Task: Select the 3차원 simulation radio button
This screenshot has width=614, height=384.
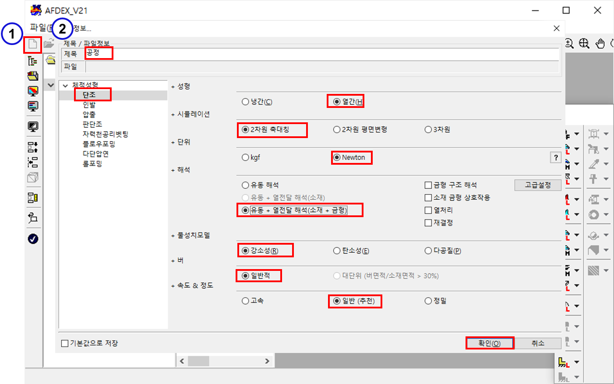Action: coord(428,130)
